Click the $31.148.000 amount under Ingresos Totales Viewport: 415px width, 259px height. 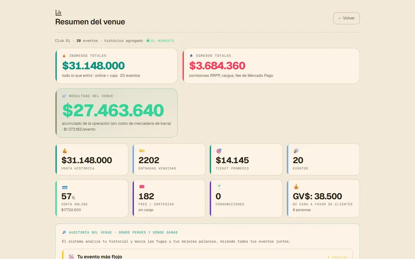click(x=93, y=66)
